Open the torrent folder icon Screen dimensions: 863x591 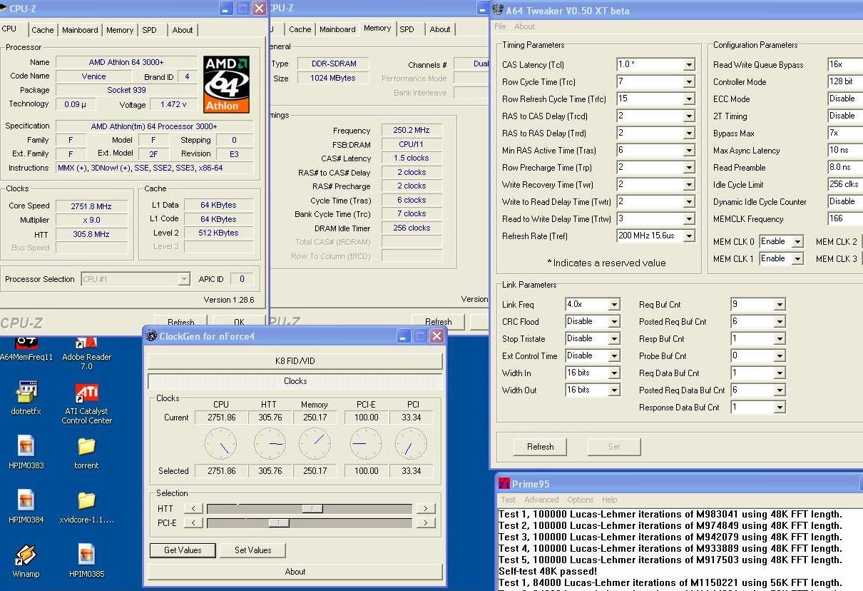pyautogui.click(x=86, y=453)
